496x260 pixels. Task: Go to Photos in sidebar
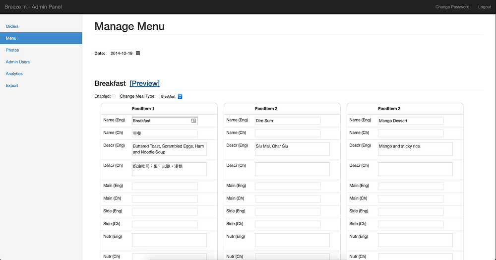pyautogui.click(x=12, y=50)
